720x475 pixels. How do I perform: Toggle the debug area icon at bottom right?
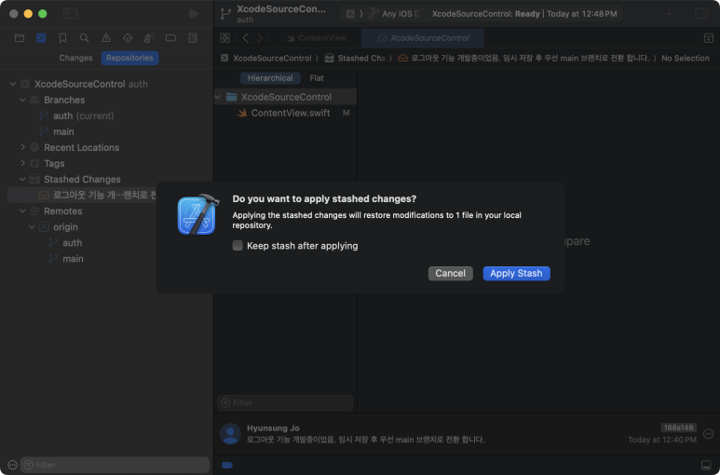(706, 466)
